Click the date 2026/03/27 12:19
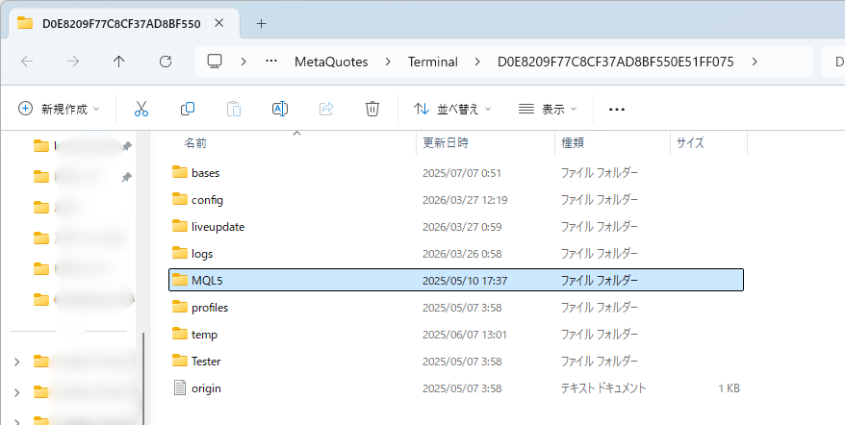The height and width of the screenshot is (425, 845). click(465, 200)
